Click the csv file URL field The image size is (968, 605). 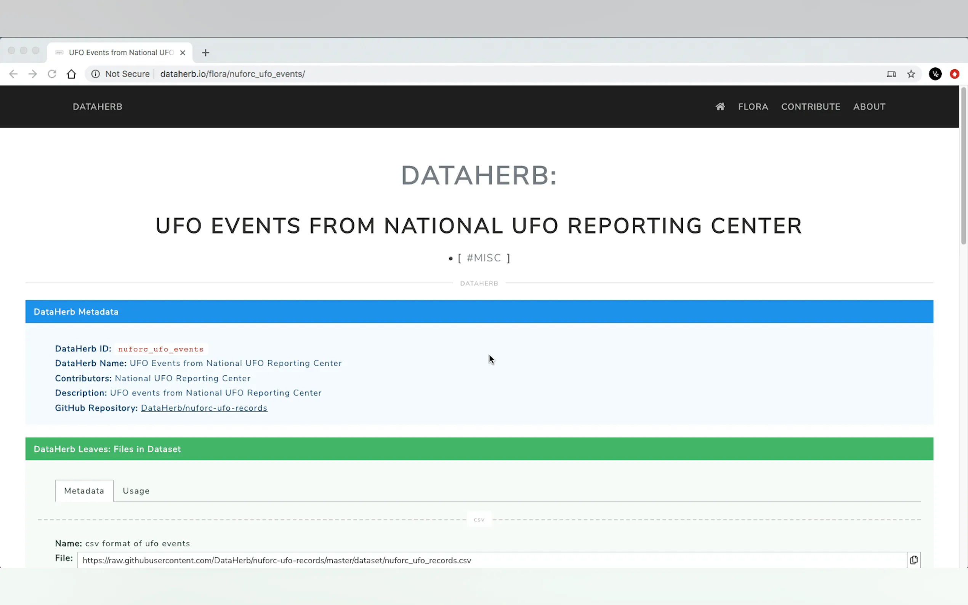[x=492, y=560]
